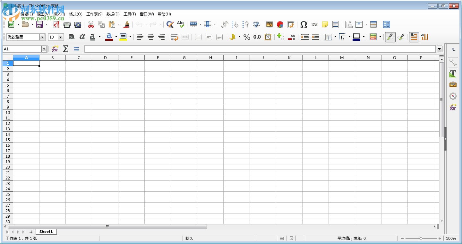Click the Sum Σ button
Screen dimensions: 462x244
pos(65,49)
